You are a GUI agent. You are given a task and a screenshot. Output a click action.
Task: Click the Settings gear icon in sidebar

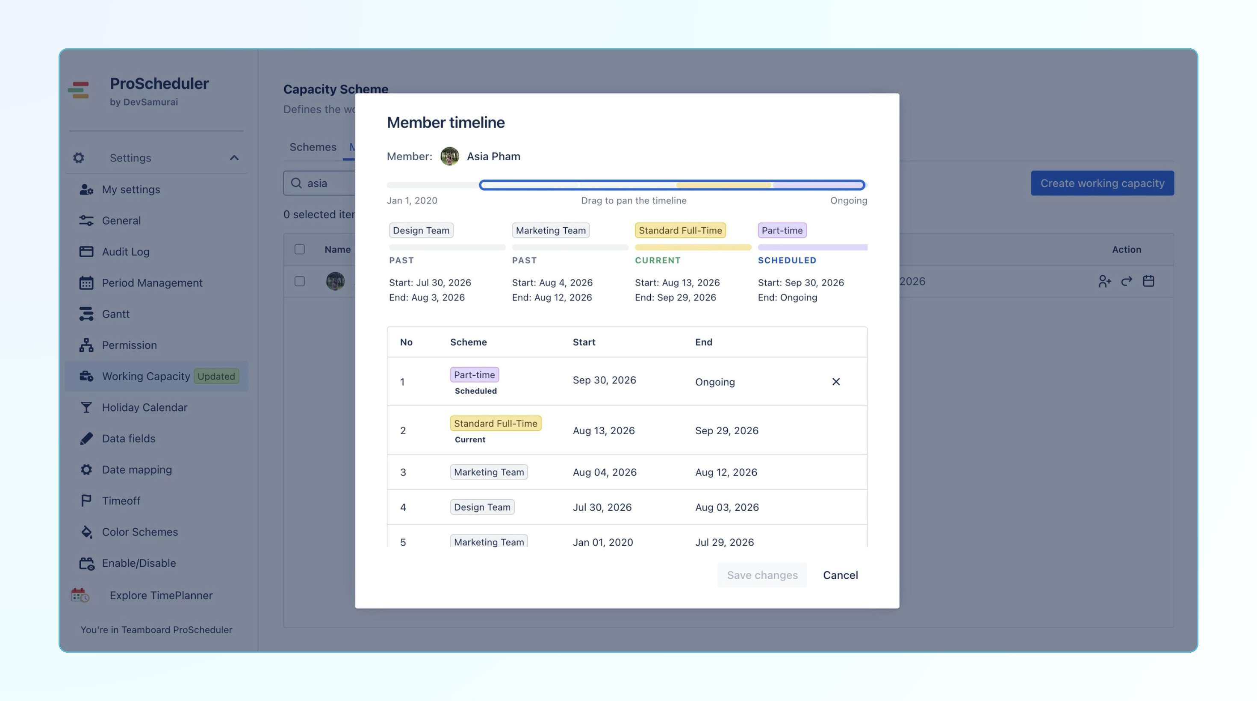(x=79, y=158)
